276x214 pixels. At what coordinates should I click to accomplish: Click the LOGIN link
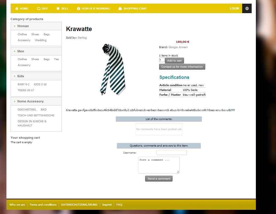click(x=234, y=8)
